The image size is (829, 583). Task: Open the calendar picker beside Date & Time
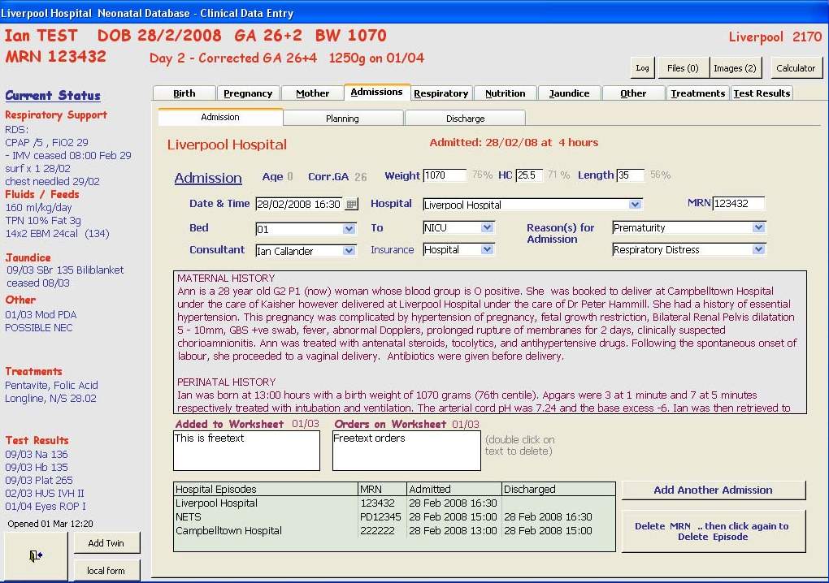click(351, 205)
